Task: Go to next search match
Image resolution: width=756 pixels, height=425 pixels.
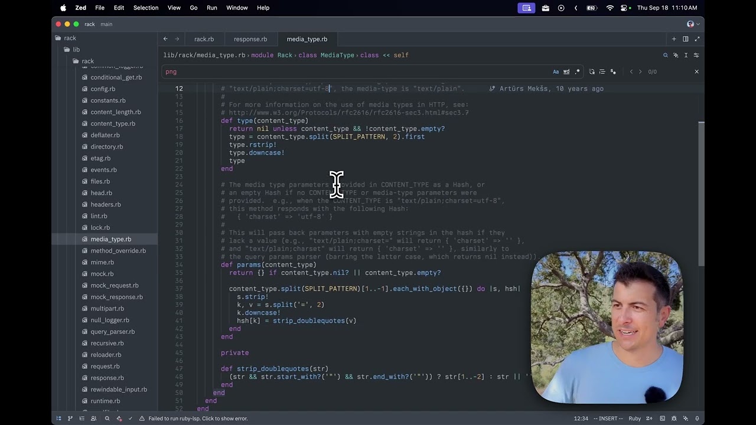Action: point(640,71)
